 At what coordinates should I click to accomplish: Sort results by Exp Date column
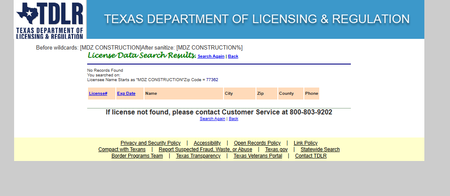(126, 93)
